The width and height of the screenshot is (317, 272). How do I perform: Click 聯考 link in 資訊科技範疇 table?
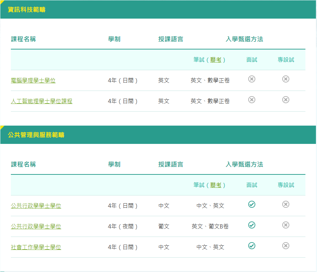[216, 60]
